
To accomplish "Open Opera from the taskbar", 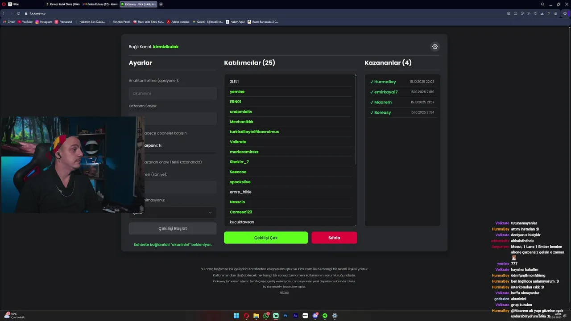I will click(246, 316).
